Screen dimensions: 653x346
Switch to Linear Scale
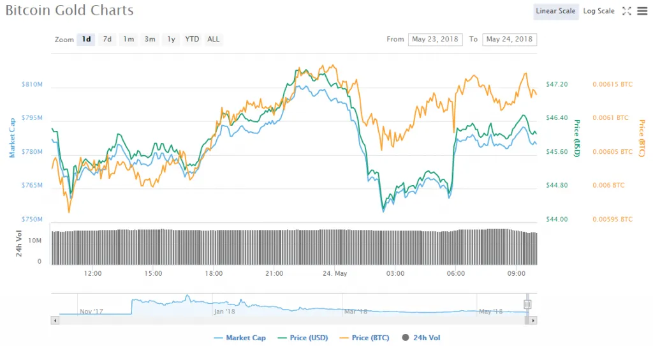pos(555,11)
